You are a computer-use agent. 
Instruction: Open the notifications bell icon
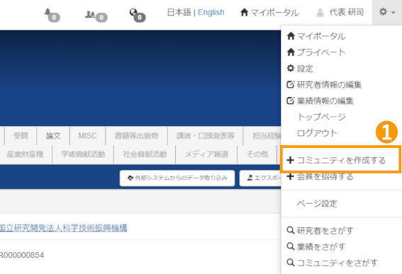click(x=52, y=15)
